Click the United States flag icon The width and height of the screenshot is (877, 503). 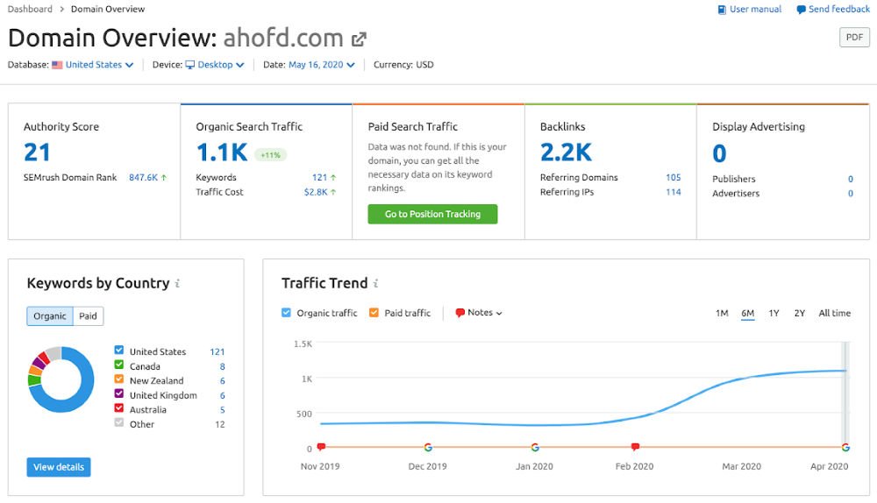point(57,65)
